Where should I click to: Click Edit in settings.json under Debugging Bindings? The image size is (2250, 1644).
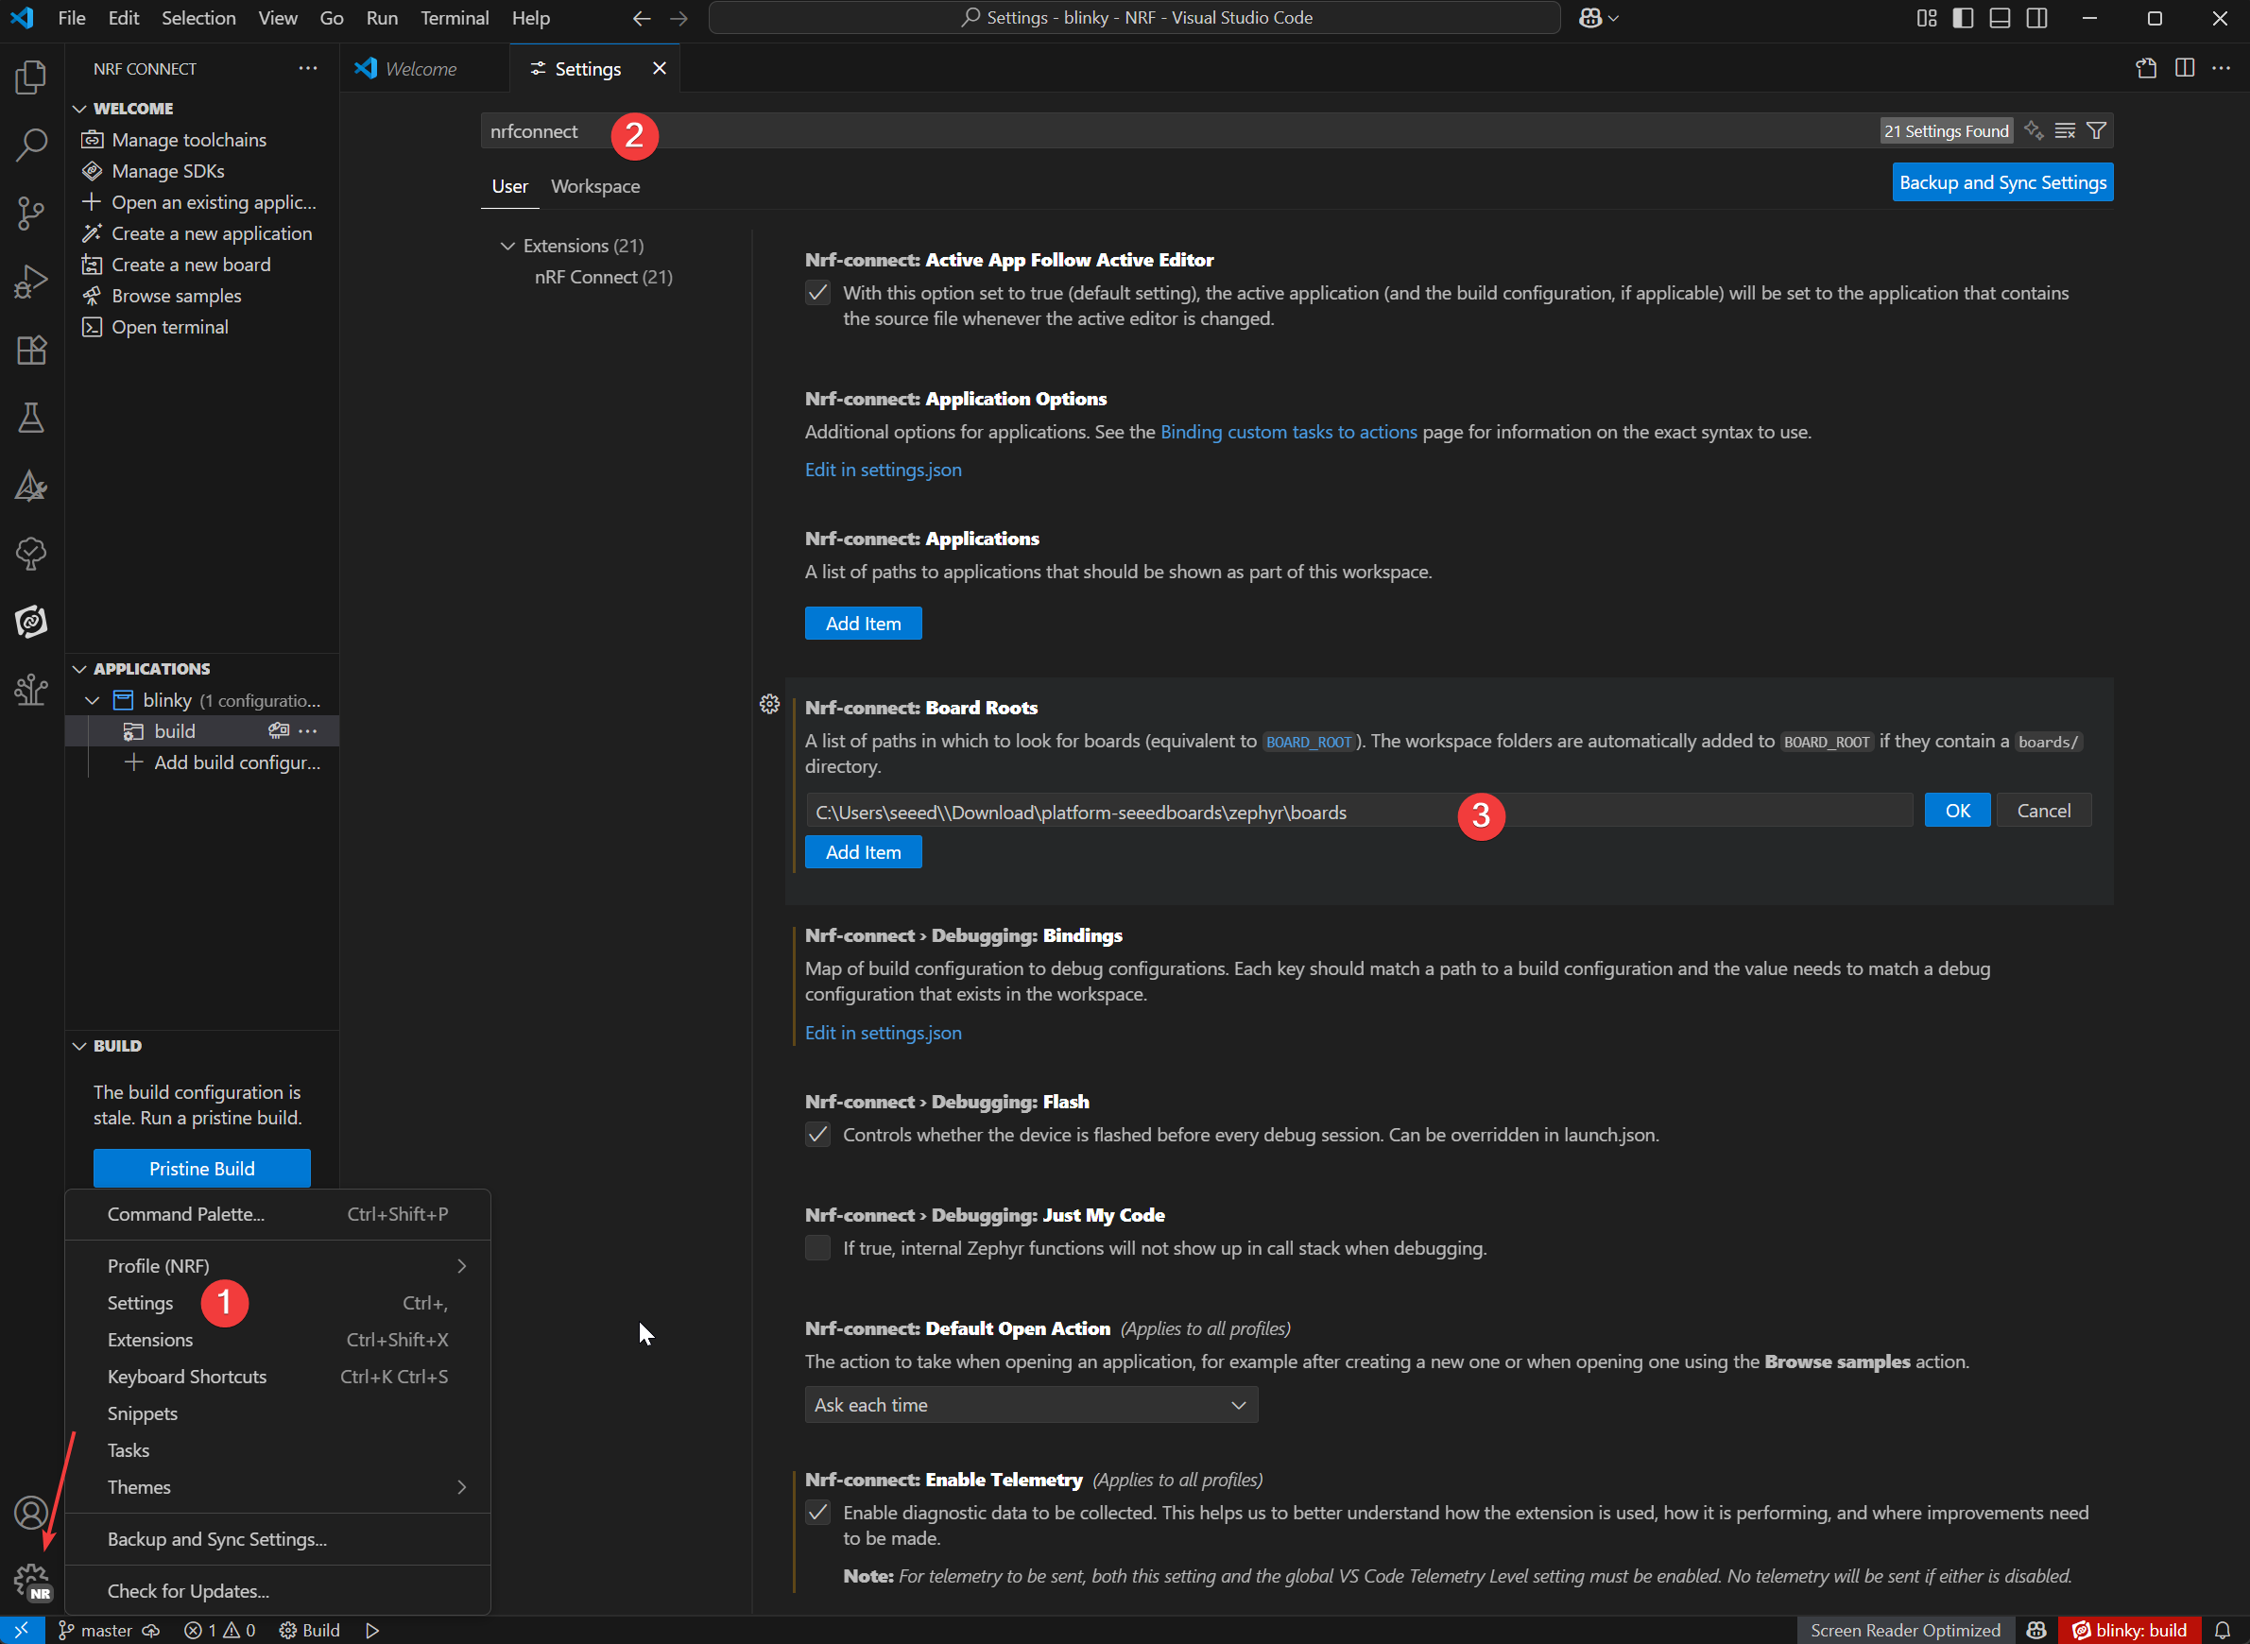point(883,1033)
